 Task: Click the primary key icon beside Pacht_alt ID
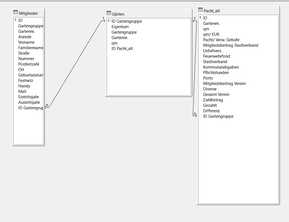click(x=200, y=17)
